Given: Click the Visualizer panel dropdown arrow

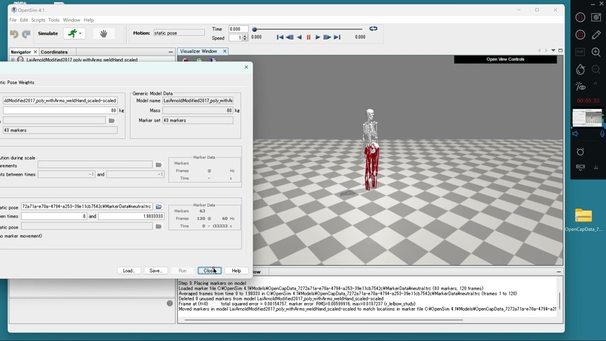Looking at the screenshot, I should point(553,51).
